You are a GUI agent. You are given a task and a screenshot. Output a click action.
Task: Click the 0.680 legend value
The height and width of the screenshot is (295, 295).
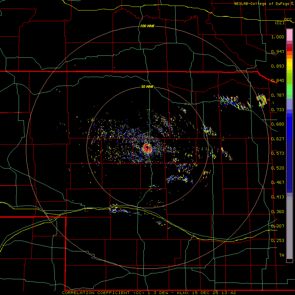pos(278,124)
